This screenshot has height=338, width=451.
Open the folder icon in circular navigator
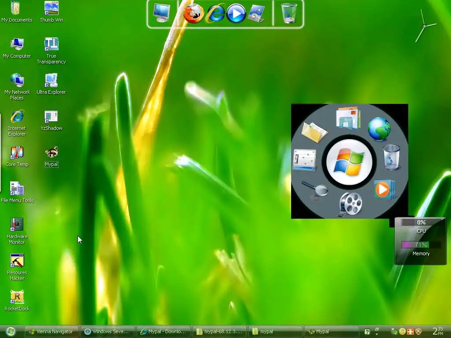(314, 132)
